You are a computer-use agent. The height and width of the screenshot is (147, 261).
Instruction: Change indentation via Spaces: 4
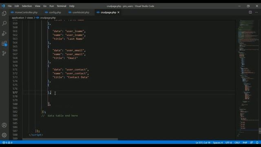[218, 143]
